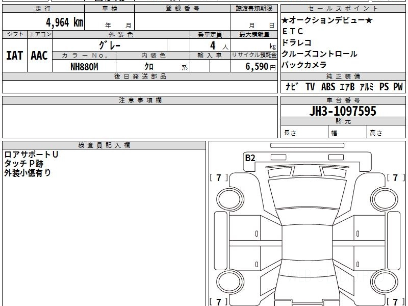This screenshot has height=306, width=408.
Task: Click the エアB equipment item
Action: click(347, 87)
